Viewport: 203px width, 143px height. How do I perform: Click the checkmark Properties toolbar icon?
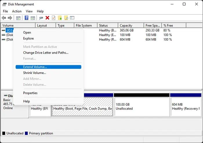tap(53, 18)
